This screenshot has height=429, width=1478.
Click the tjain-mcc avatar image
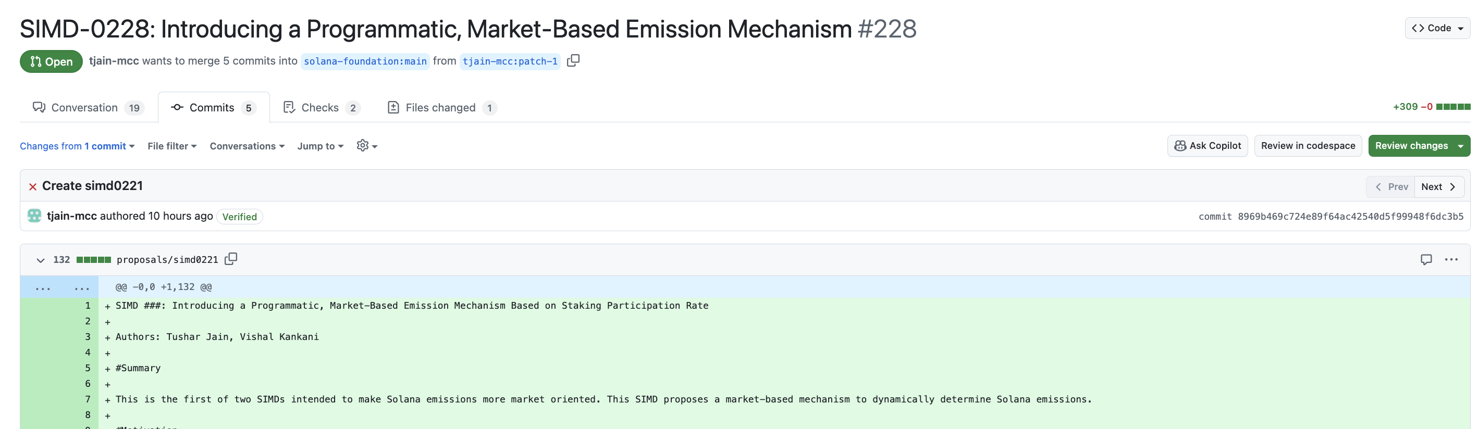coord(34,216)
